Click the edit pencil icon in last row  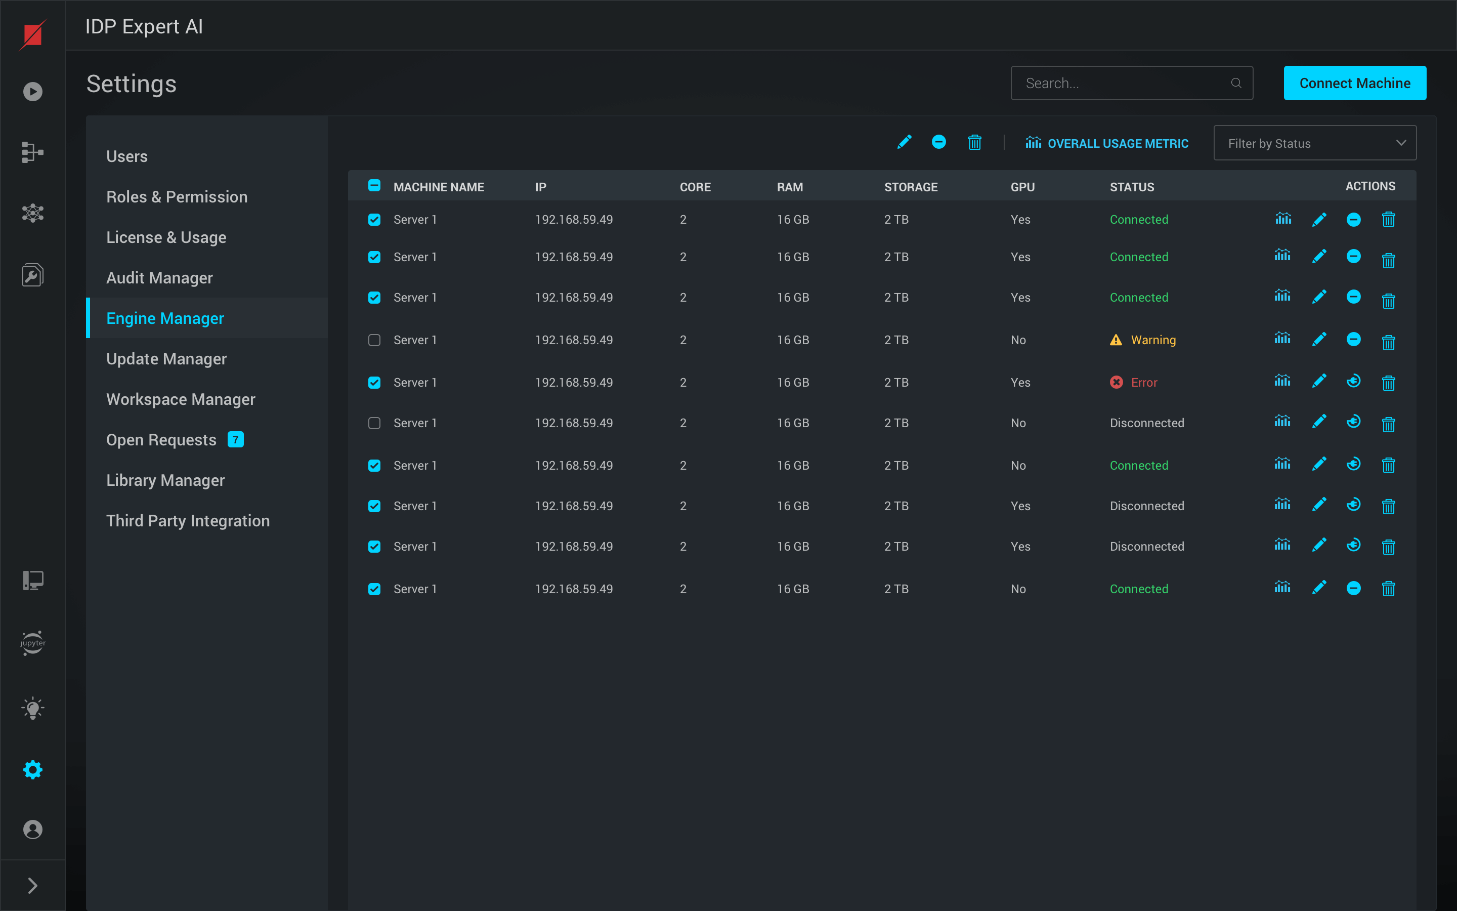coord(1318,588)
